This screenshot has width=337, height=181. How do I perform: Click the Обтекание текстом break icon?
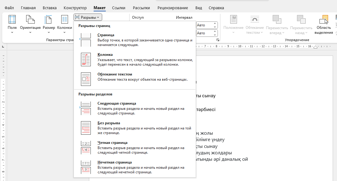[x=86, y=79]
